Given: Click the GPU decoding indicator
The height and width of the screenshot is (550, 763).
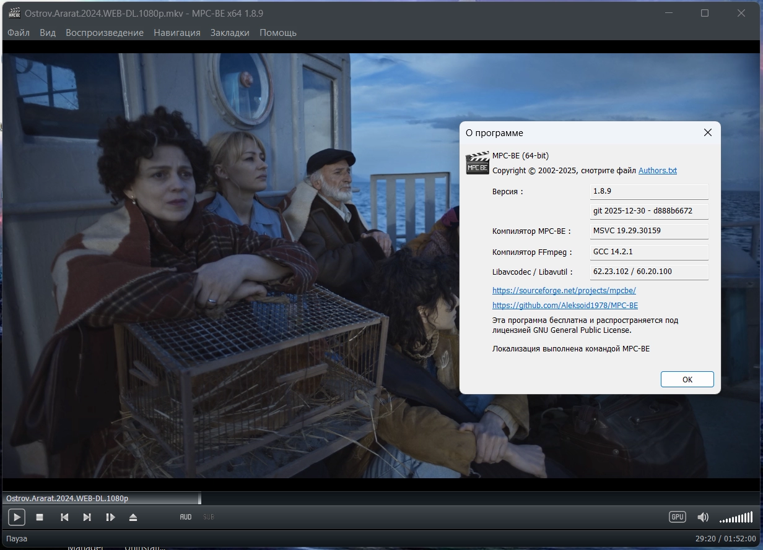Looking at the screenshot, I should click(x=677, y=517).
